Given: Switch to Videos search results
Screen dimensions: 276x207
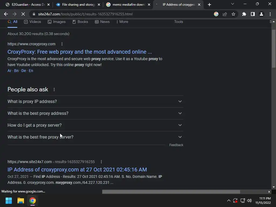Looking at the screenshot, I should click(33, 22).
